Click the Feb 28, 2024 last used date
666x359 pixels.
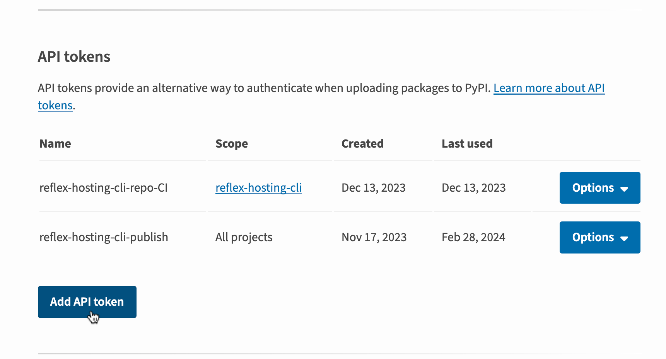click(x=473, y=237)
